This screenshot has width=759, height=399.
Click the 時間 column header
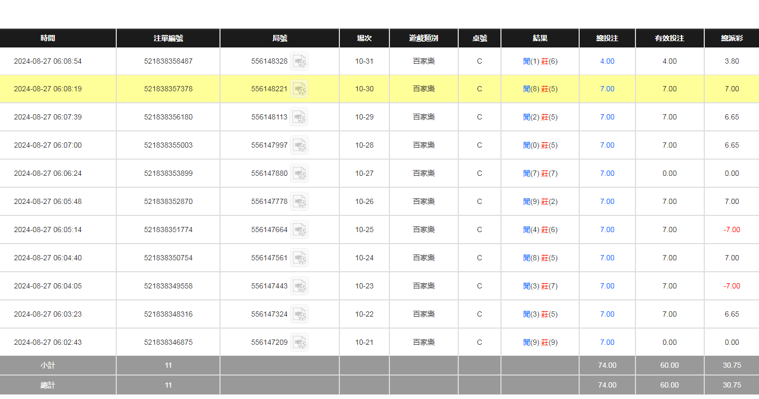pyautogui.click(x=47, y=38)
